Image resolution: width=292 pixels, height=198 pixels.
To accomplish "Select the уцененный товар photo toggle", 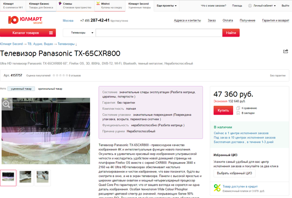I will pyautogui.click(x=21, y=89).
